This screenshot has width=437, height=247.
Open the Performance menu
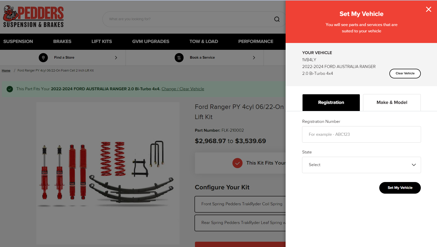click(x=256, y=41)
